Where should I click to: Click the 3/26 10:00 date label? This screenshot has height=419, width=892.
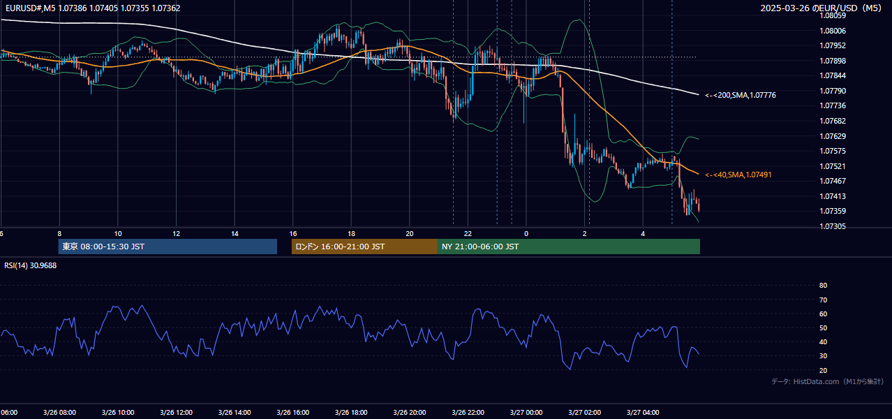click(x=118, y=413)
